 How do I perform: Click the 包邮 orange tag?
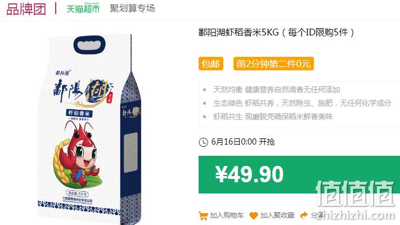click(211, 64)
